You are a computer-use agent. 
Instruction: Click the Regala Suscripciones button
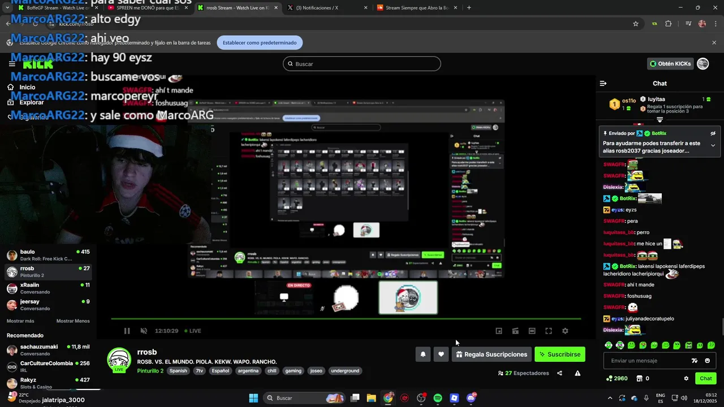coord(492,354)
